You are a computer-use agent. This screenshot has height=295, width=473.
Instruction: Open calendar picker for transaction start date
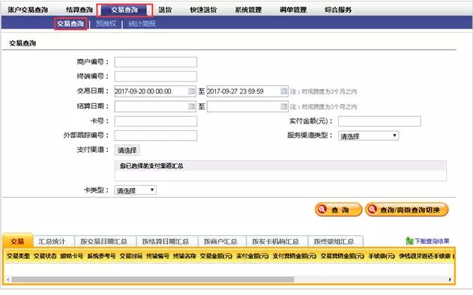(191, 91)
